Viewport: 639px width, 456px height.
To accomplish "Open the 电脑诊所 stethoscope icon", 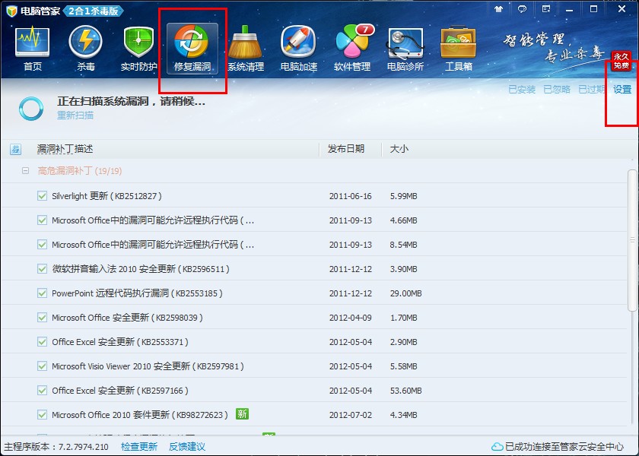I will (x=405, y=48).
